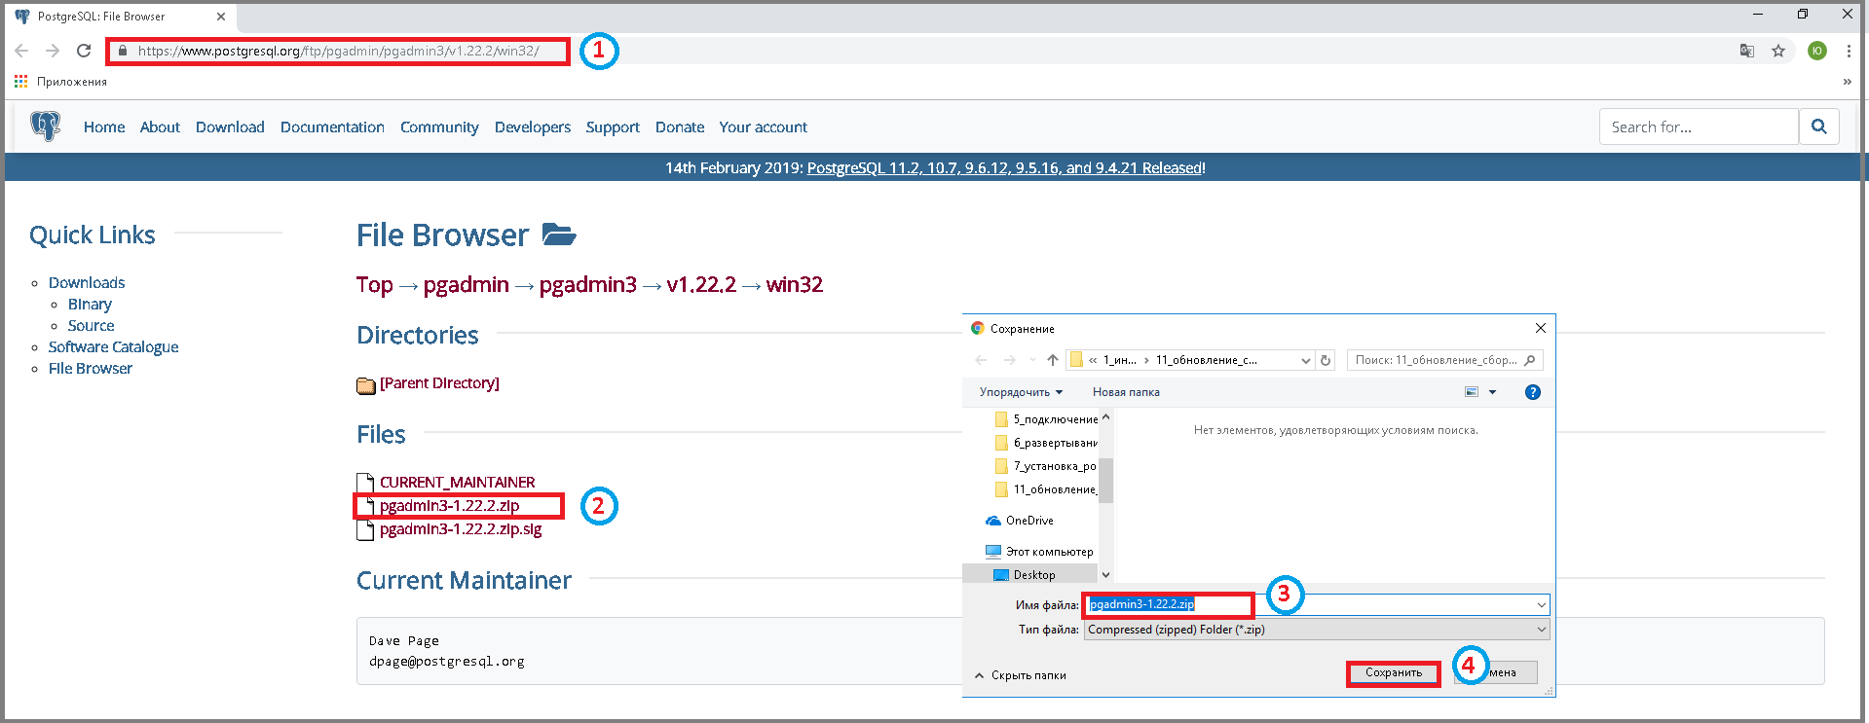Reload the page with the refresh icon
The width and height of the screenshot is (1869, 723).
(84, 51)
